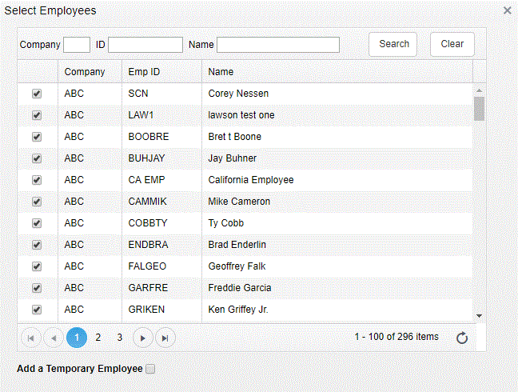This screenshot has height=392, width=518.
Task: Uncheck lawson test one checkbox
Action: pyautogui.click(x=37, y=115)
